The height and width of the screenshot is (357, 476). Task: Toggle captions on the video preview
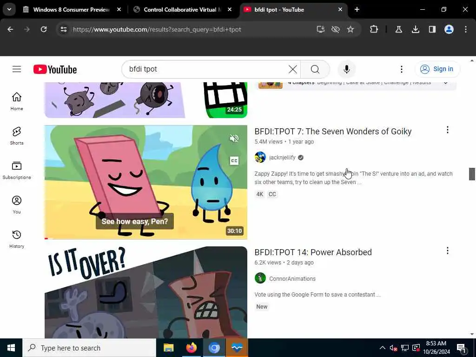[x=234, y=160]
